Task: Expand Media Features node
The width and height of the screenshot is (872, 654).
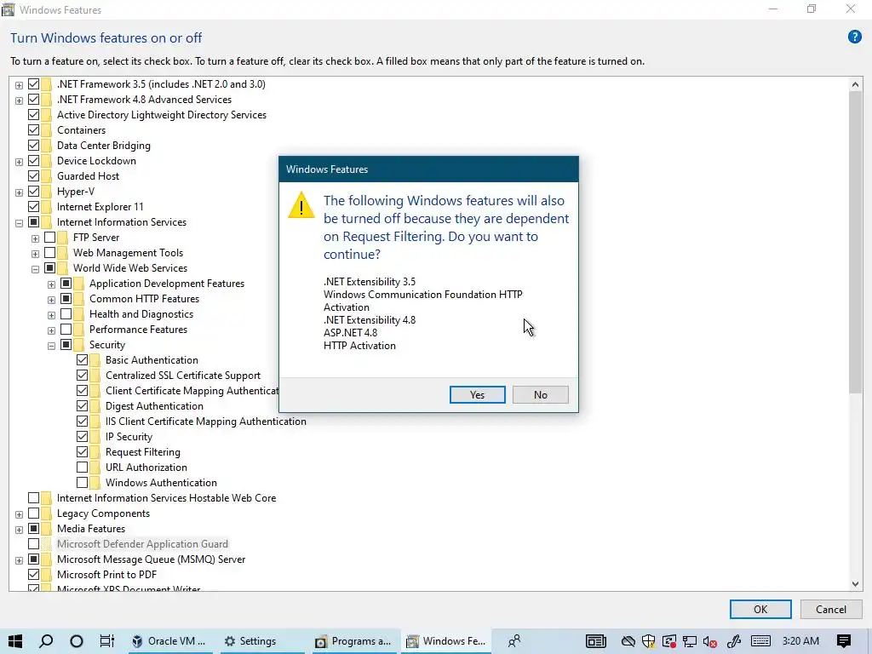Action: tap(19, 530)
